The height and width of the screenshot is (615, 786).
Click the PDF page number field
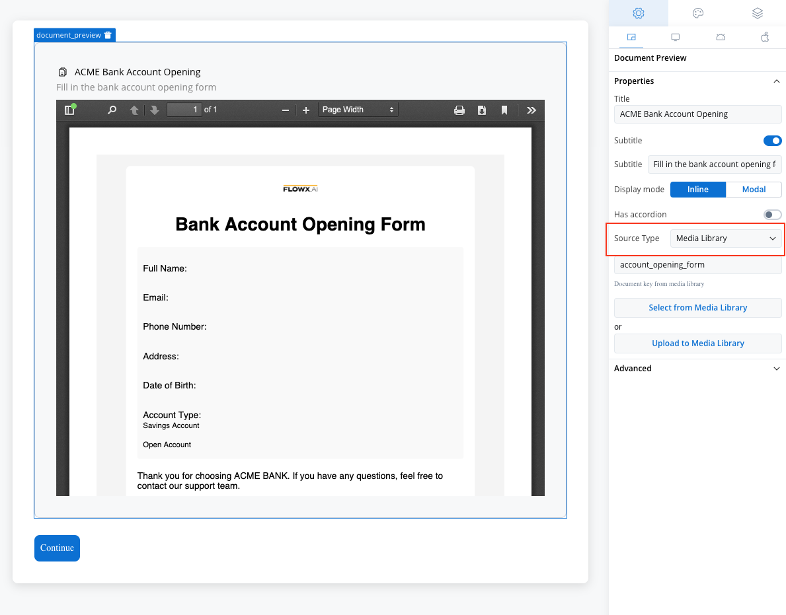(184, 110)
